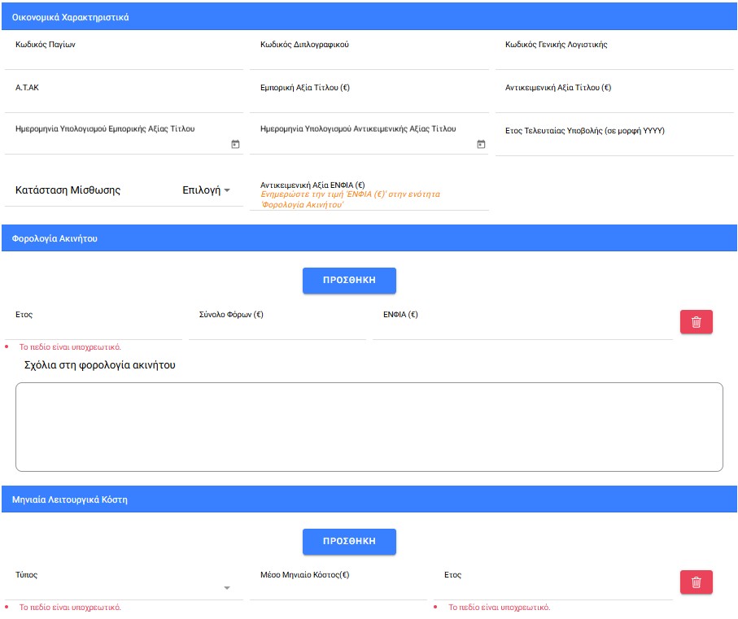Focus the Μέσο Μηνιαίο Κόστος(€) field
This screenshot has height=619, width=738.
338,589
